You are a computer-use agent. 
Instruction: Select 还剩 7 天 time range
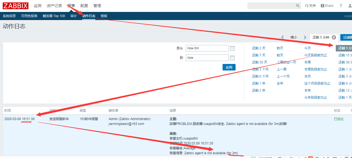[x=259, y=55]
